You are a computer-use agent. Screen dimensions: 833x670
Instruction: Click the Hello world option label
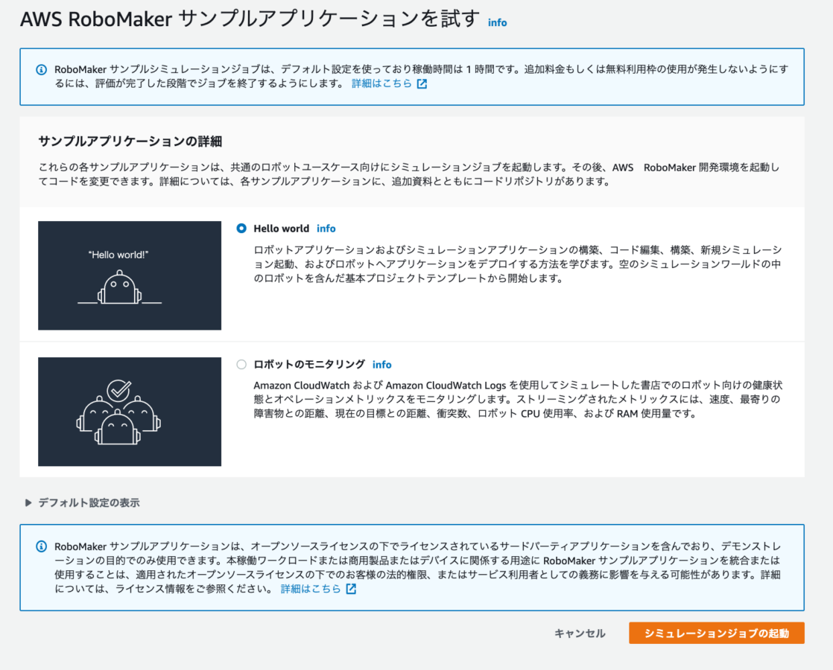pyautogui.click(x=281, y=229)
